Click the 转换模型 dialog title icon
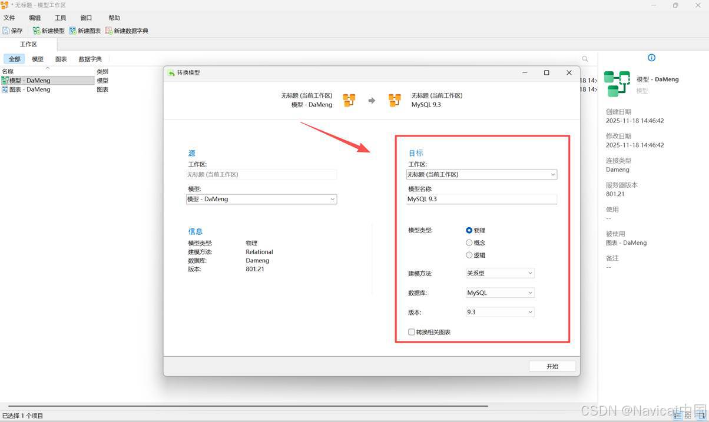 coord(171,73)
